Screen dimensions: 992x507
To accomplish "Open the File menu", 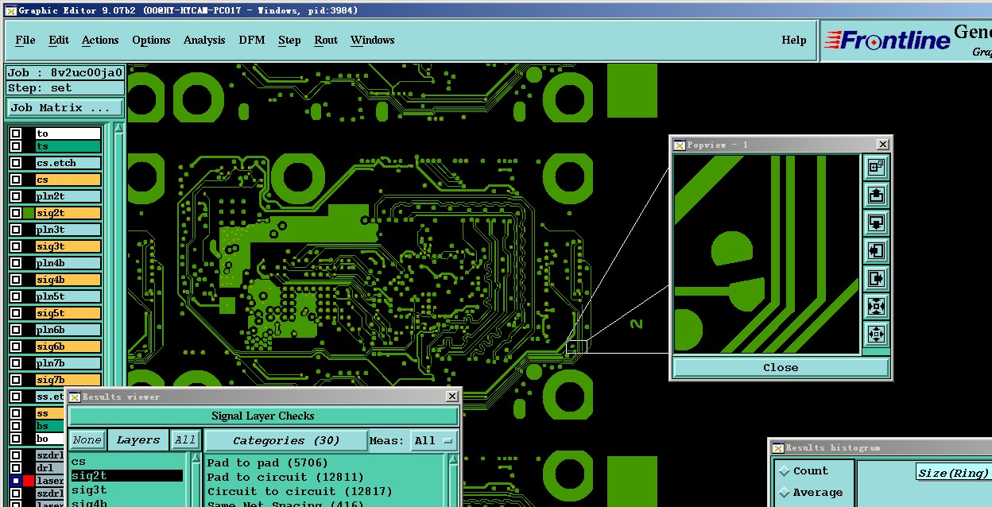I will point(25,40).
